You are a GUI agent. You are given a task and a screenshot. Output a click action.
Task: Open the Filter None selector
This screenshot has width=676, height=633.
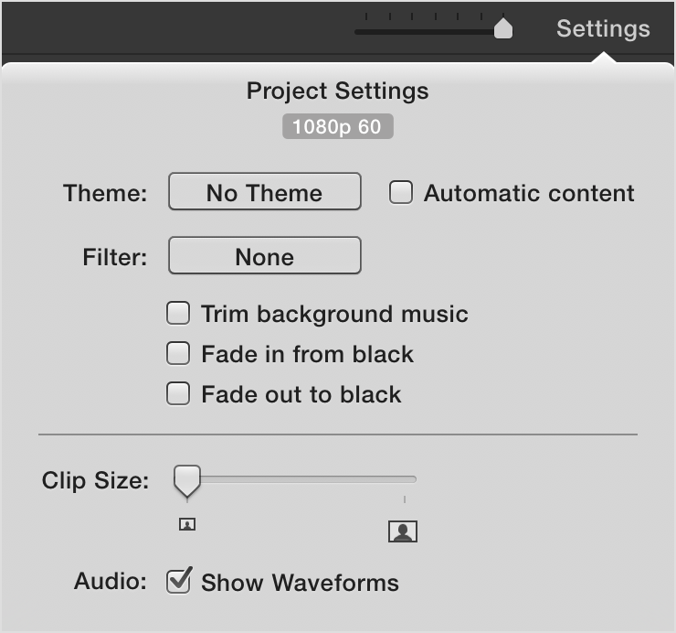click(x=265, y=257)
